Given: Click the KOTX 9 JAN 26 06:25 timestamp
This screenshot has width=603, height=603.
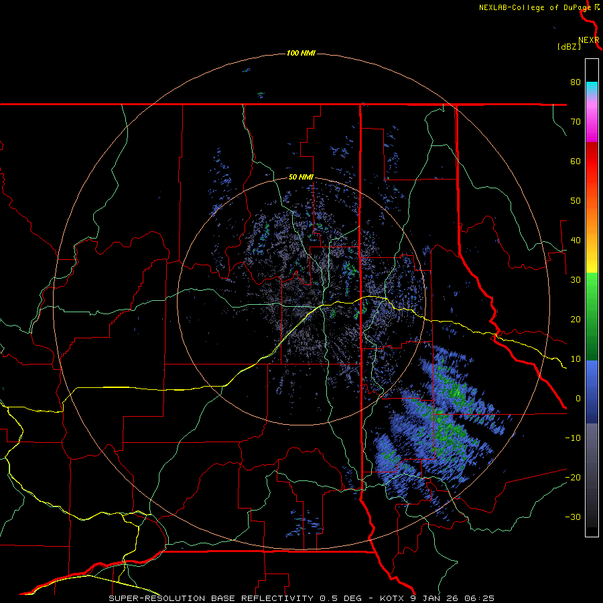Looking at the screenshot, I should click(437, 598).
